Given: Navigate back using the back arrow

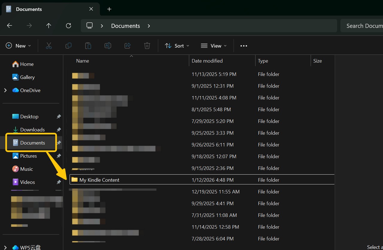Looking at the screenshot, I should pyautogui.click(x=9, y=25).
